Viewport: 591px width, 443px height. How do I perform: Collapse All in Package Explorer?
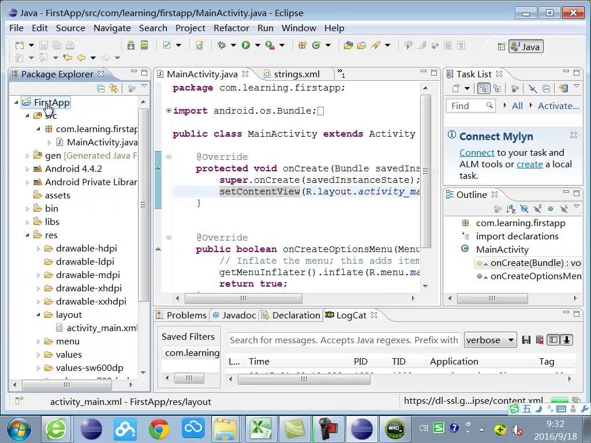click(x=100, y=88)
